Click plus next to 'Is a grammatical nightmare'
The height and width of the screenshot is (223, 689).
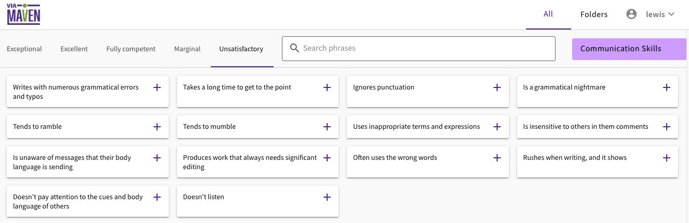click(x=667, y=87)
